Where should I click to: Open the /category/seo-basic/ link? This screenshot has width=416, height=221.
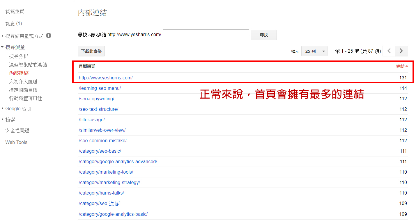pos(100,151)
